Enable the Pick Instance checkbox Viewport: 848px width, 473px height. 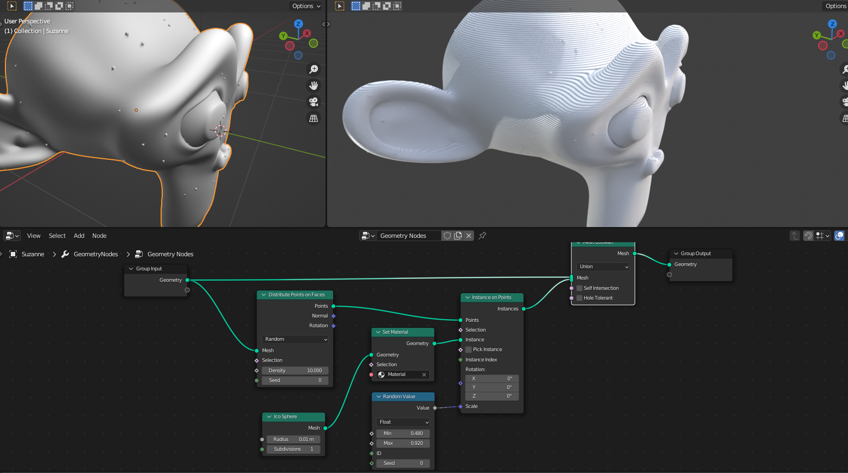tap(469, 349)
